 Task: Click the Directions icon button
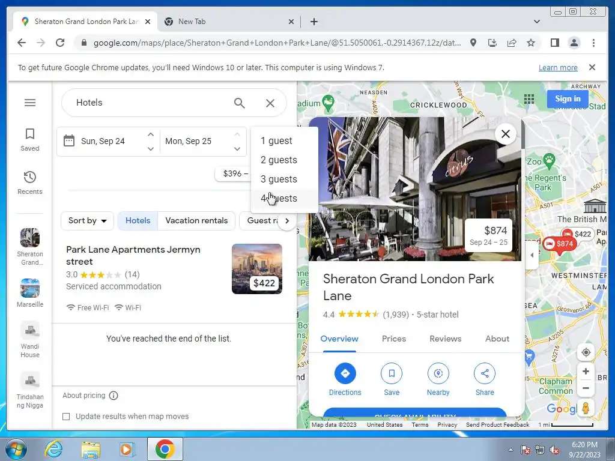(x=345, y=373)
